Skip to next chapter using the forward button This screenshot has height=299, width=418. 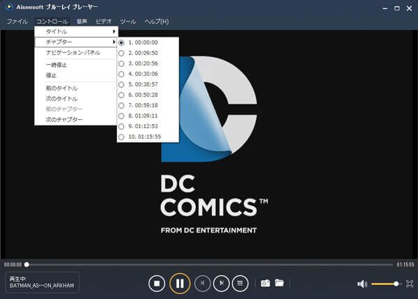coord(221,284)
